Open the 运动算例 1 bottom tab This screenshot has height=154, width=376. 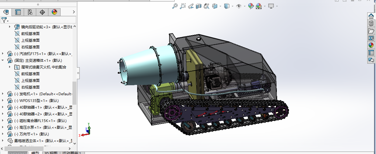71,153
